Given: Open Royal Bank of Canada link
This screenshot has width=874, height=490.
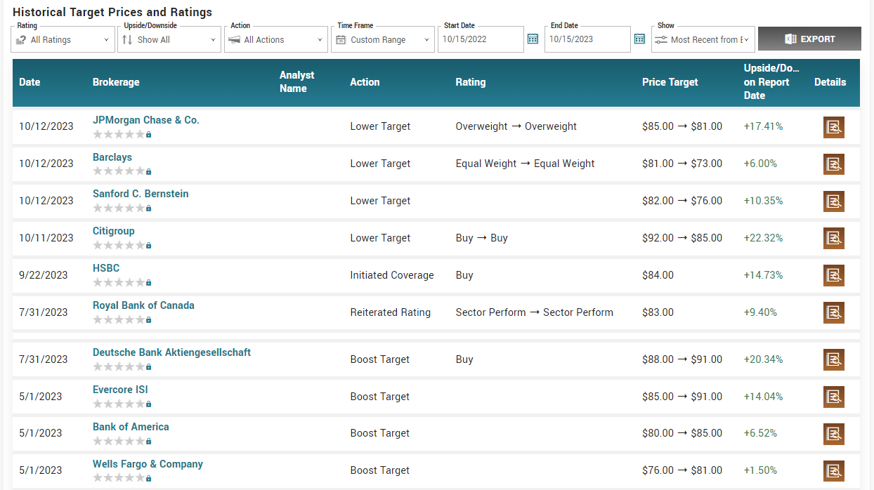Looking at the screenshot, I should 143,305.
